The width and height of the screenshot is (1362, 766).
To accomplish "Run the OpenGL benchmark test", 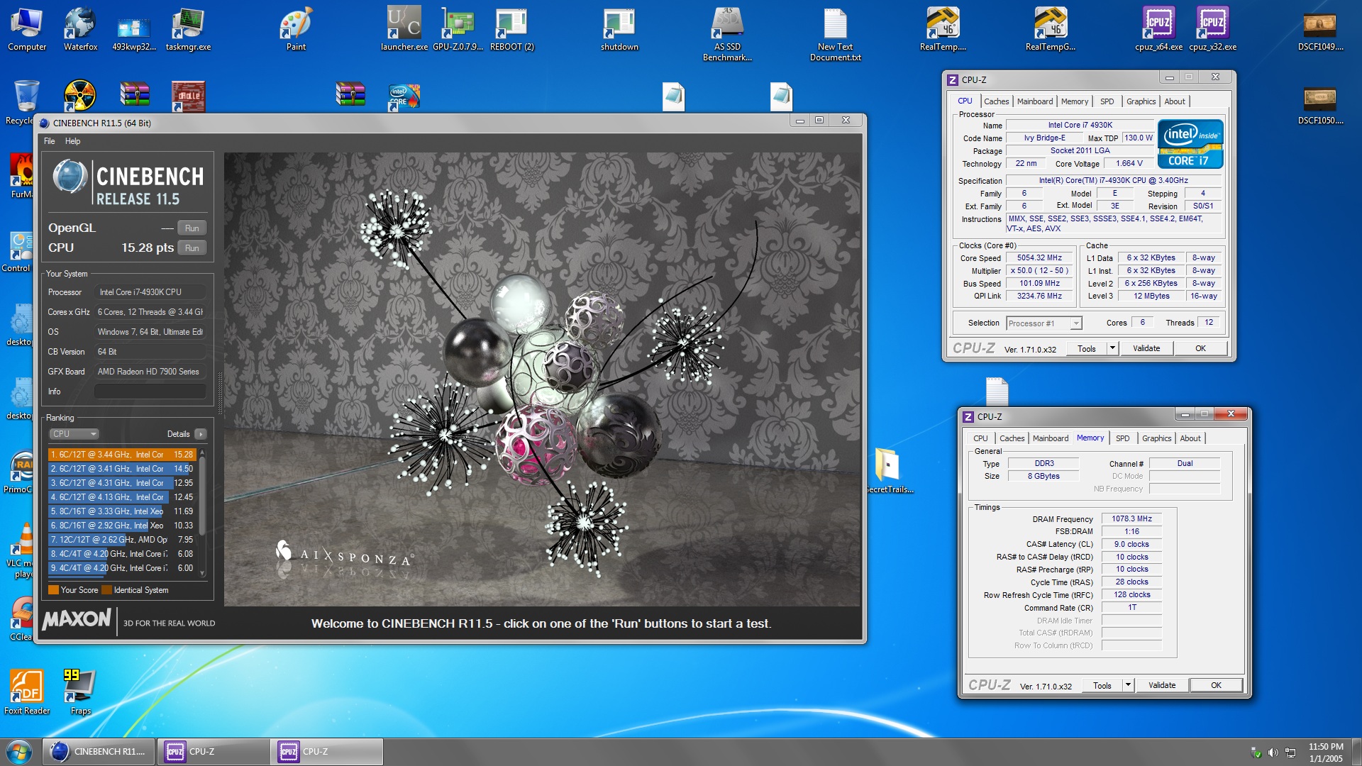I will 192,228.
